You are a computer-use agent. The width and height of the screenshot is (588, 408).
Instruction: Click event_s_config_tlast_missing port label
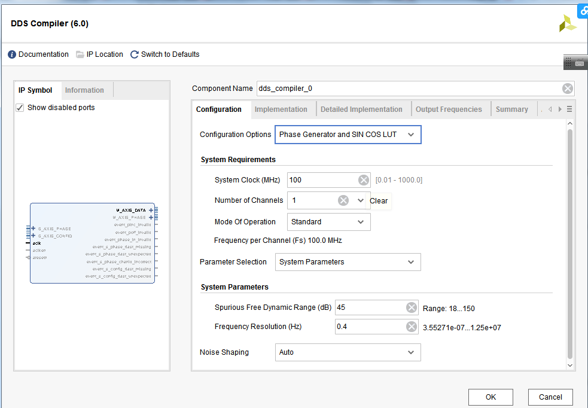coord(122,269)
